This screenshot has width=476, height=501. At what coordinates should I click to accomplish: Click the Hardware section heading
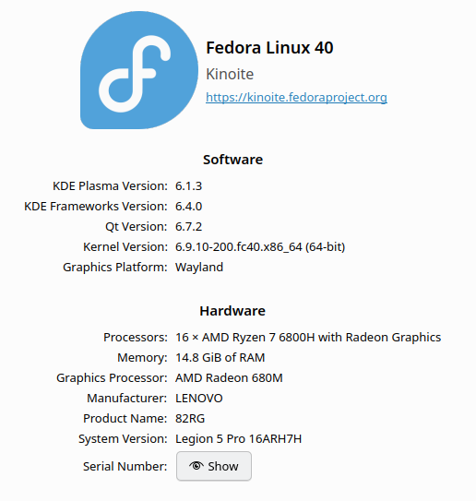point(232,311)
